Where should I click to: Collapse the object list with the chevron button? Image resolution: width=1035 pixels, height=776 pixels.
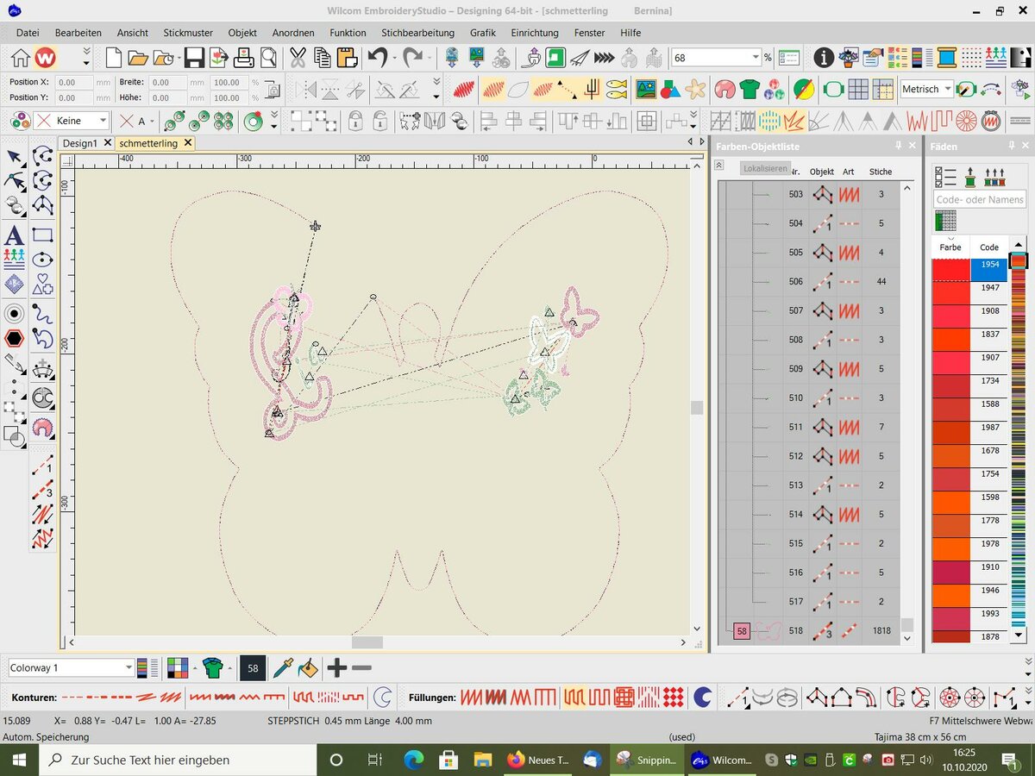click(719, 165)
